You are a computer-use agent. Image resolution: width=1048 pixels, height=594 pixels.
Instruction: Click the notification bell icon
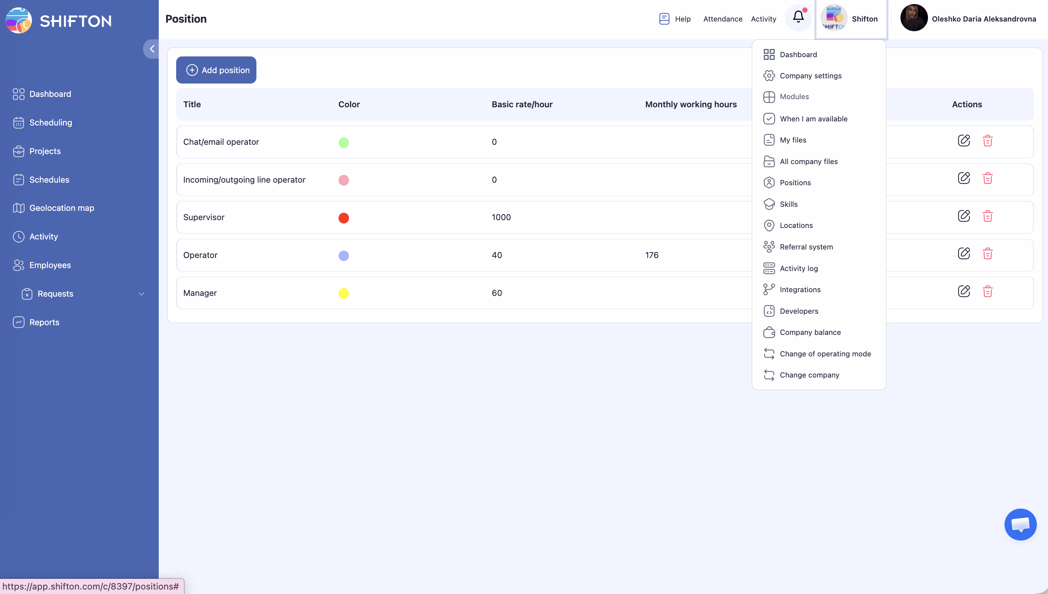(798, 17)
